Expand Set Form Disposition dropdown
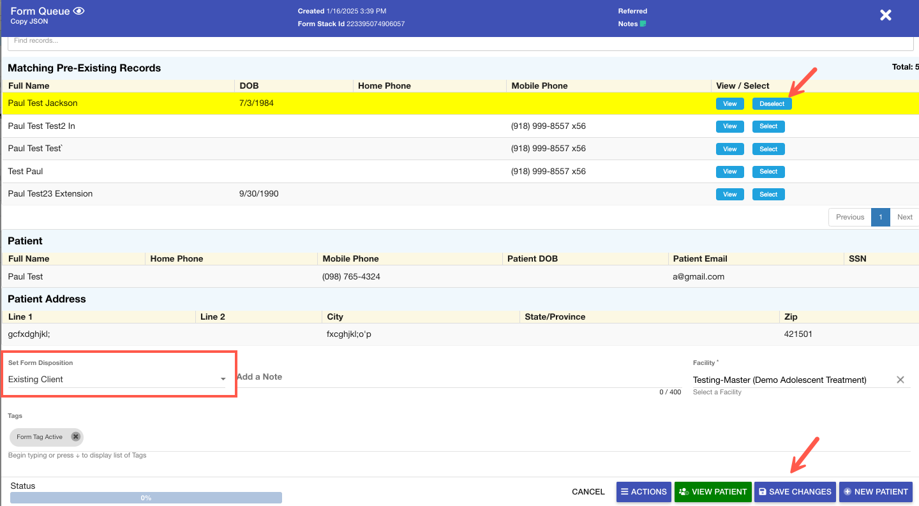Viewport: 919px width, 506px height. [x=223, y=380]
